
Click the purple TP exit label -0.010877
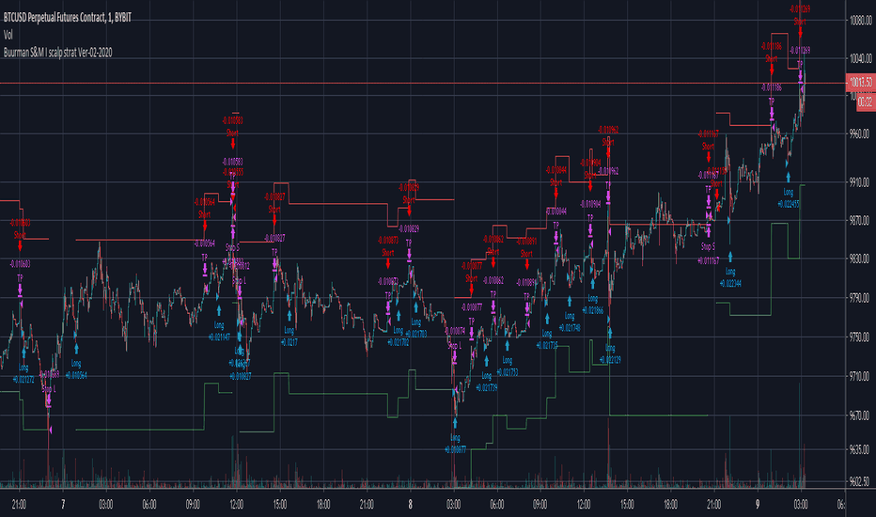tap(472, 314)
